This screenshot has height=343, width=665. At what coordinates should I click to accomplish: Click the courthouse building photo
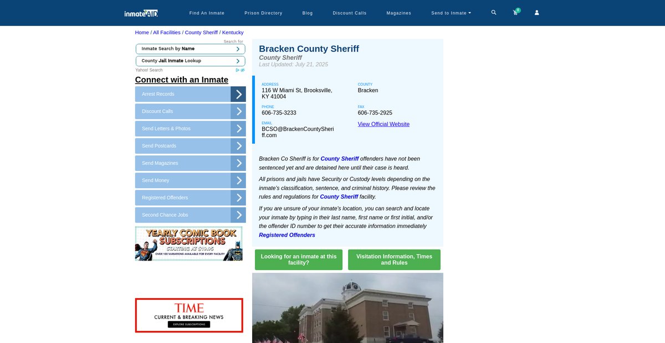tap(347, 308)
